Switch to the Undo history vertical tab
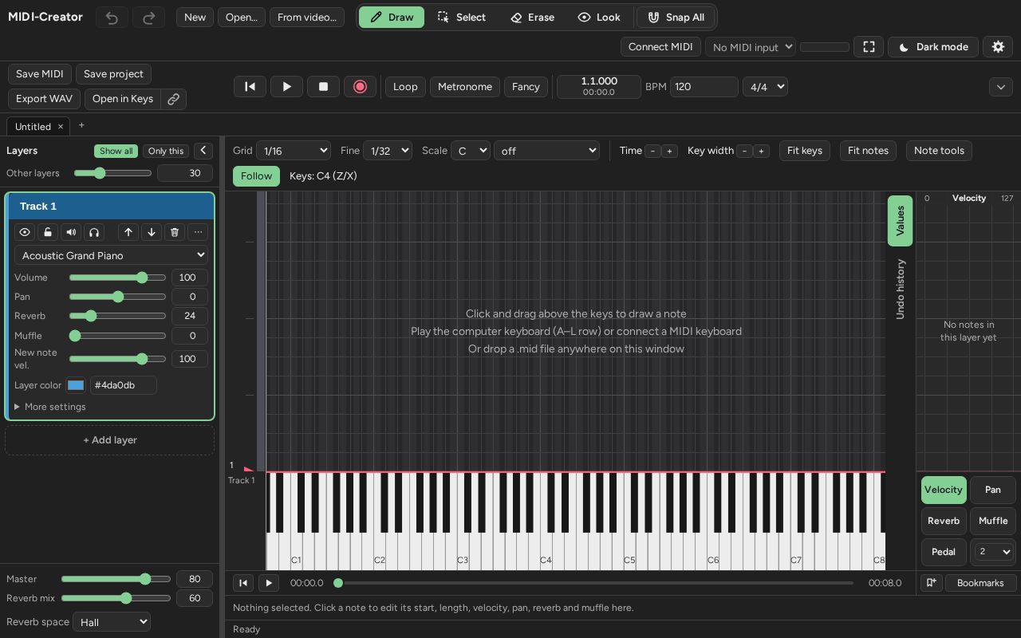The image size is (1021, 638). point(900,289)
